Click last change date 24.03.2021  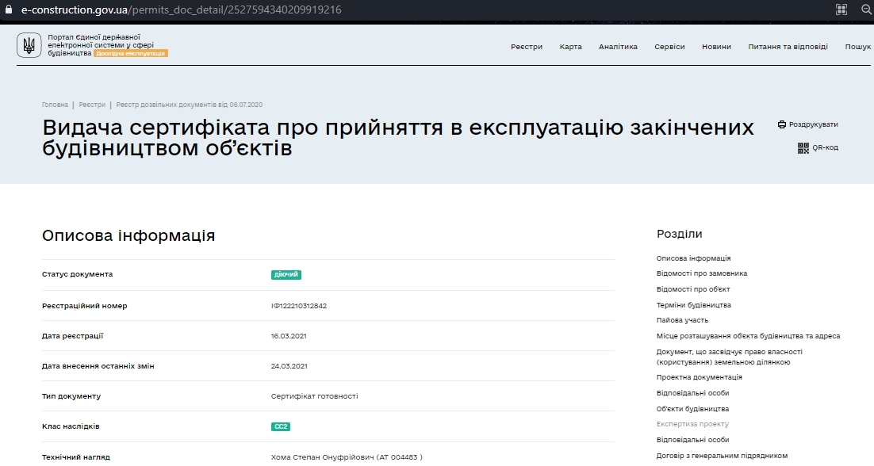(x=289, y=366)
